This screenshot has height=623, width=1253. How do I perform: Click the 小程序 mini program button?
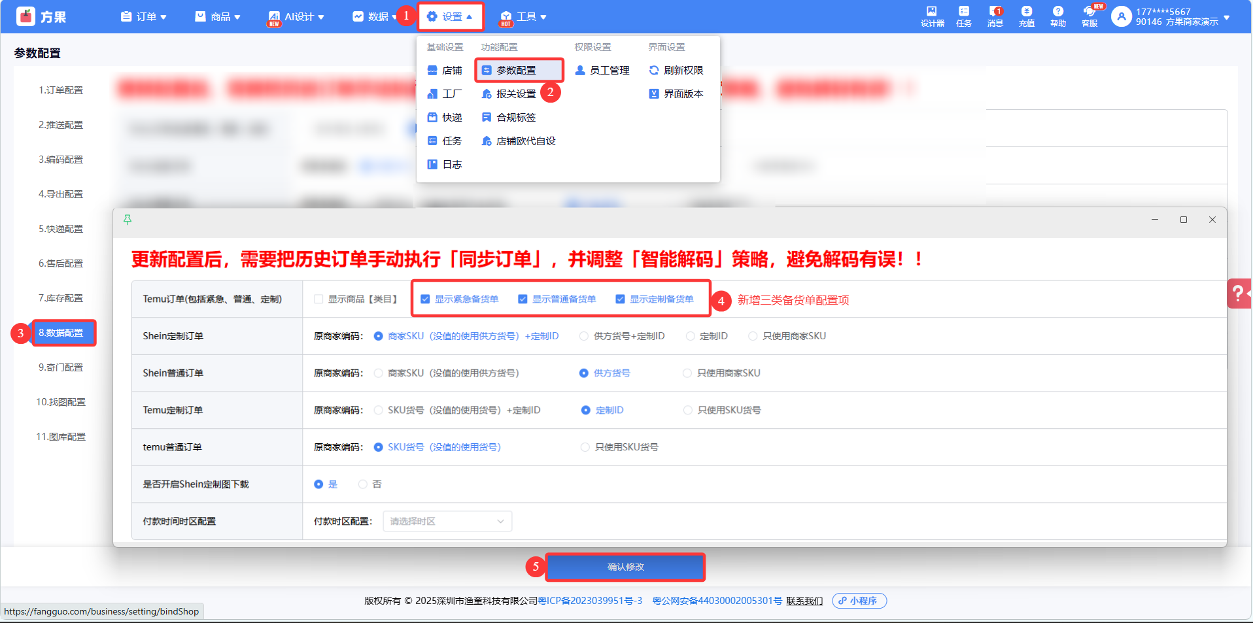(x=859, y=601)
